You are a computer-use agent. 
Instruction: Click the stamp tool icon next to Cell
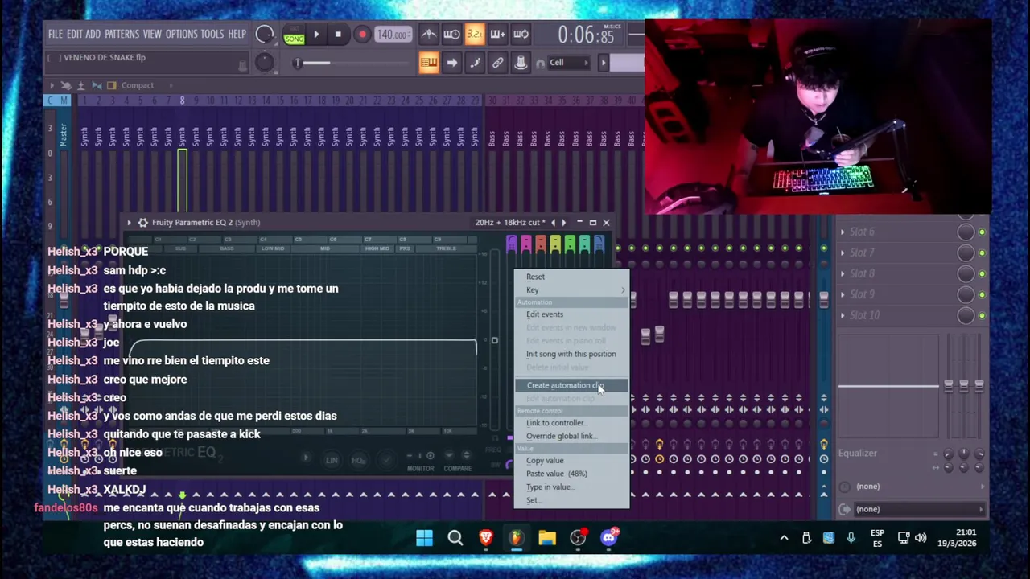(521, 63)
